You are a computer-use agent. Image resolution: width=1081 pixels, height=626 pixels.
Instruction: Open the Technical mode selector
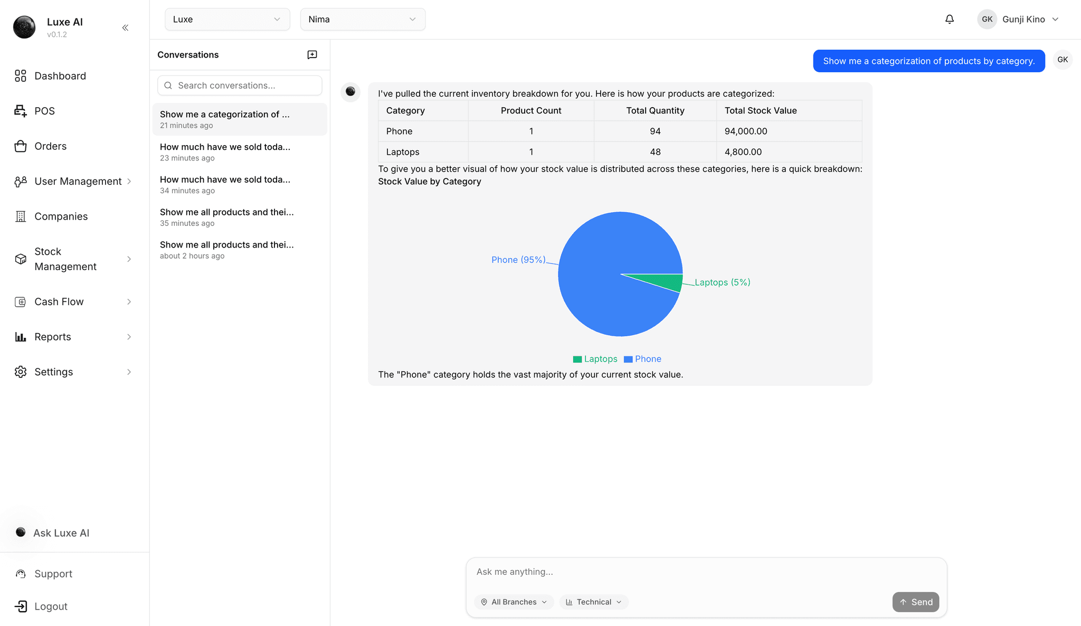click(x=594, y=602)
